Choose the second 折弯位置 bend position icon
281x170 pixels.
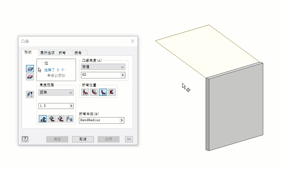(x=94, y=92)
